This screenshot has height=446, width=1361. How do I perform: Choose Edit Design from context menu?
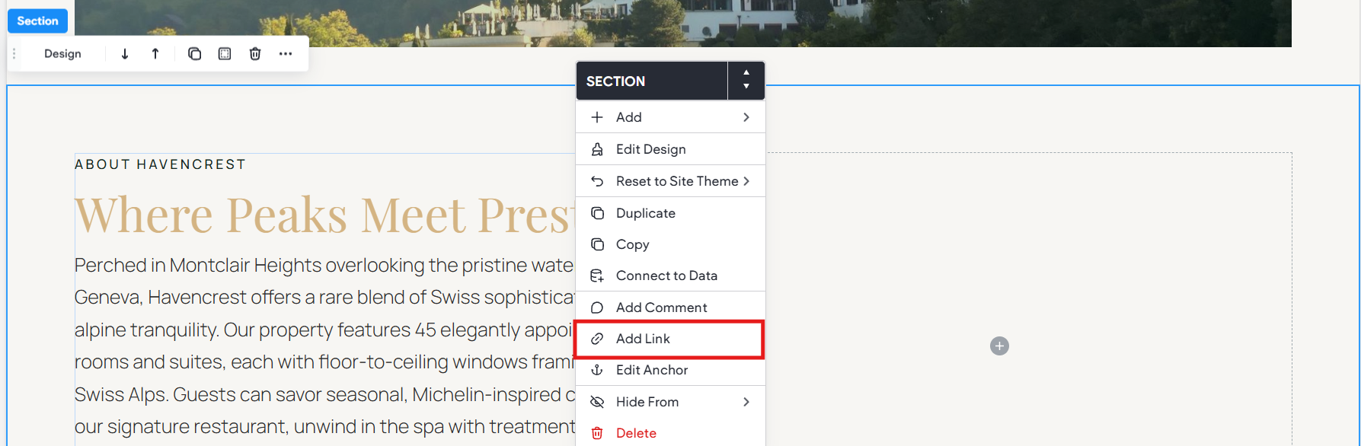click(x=670, y=149)
